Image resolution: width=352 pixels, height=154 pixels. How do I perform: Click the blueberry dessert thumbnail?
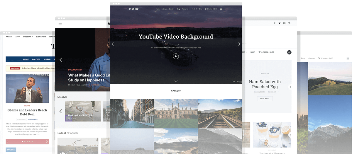click(x=272, y=135)
